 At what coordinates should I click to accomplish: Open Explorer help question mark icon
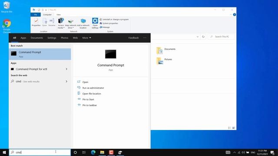click(x=235, y=15)
